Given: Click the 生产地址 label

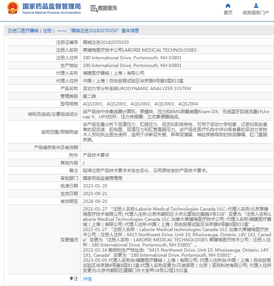Looking at the screenshot, I should pyautogui.click(x=69, y=65).
